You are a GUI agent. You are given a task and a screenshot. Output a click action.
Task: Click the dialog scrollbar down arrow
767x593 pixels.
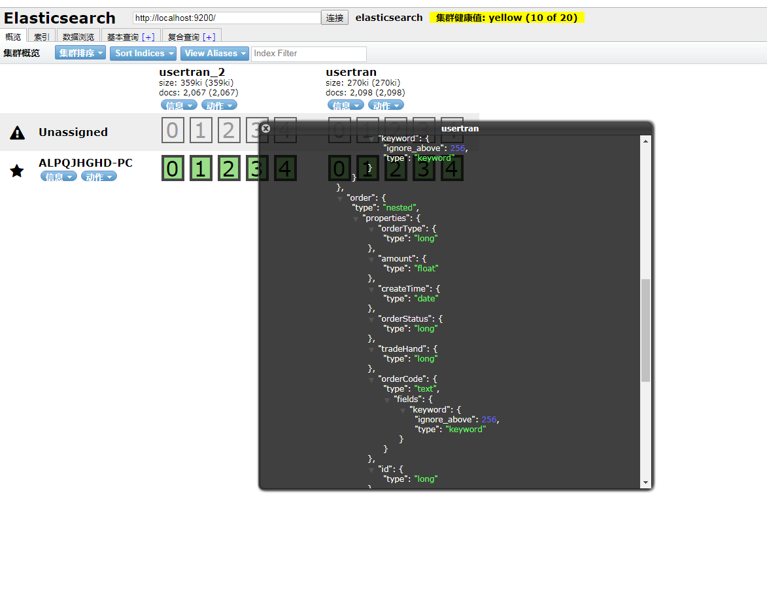(x=645, y=483)
